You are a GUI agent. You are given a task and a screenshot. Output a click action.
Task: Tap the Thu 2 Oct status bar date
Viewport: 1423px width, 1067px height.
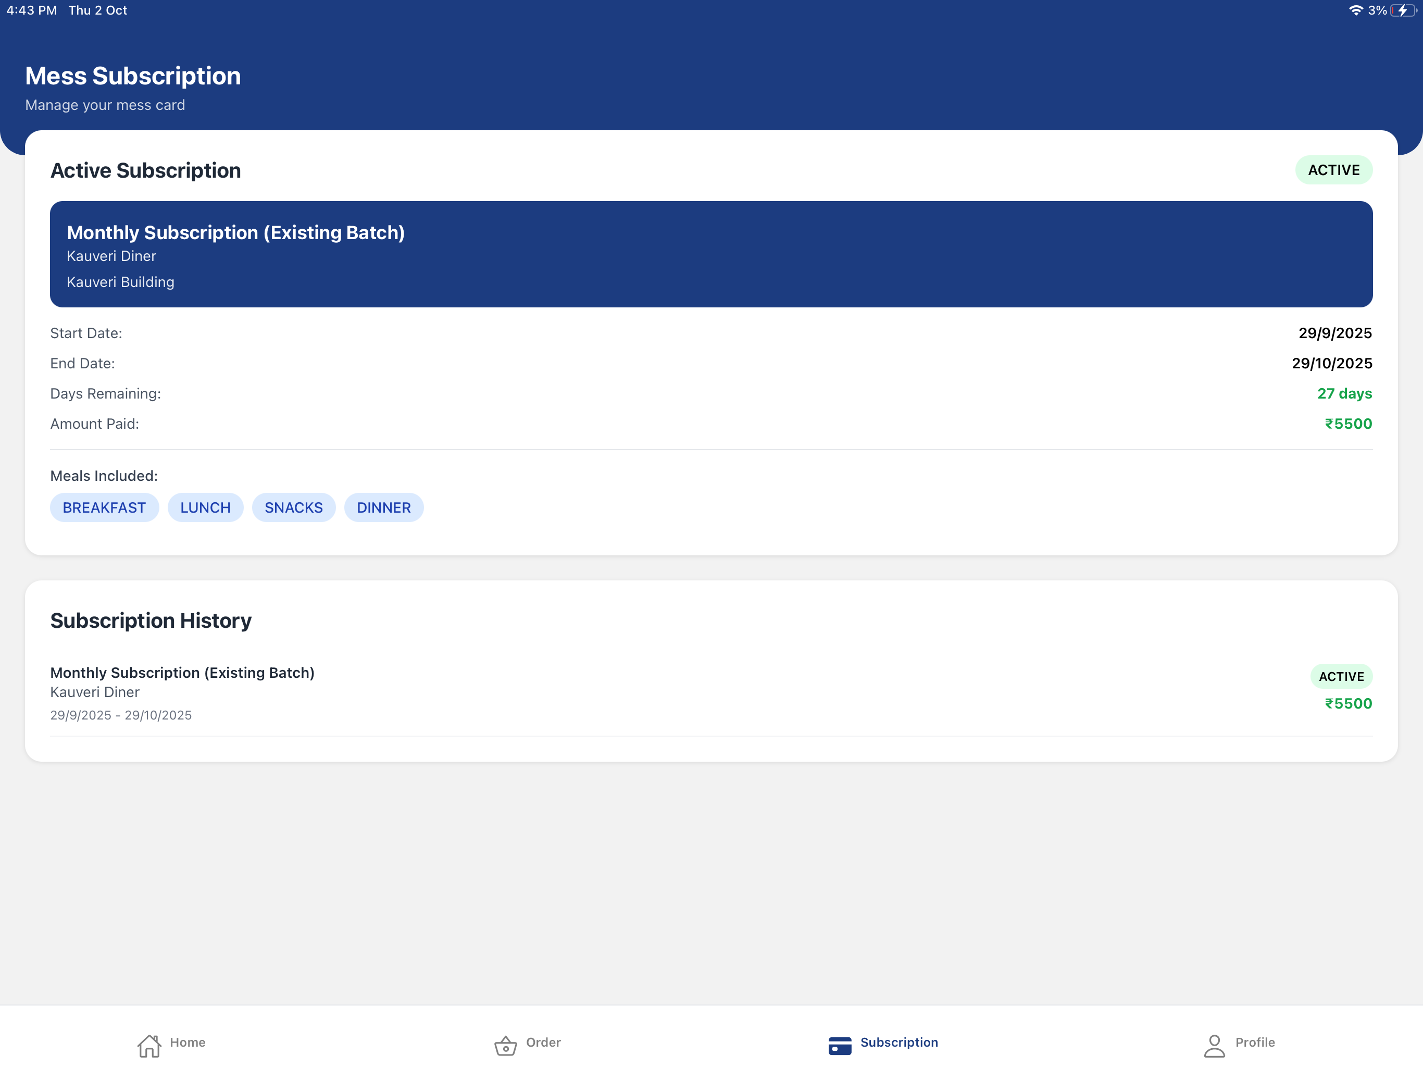(x=98, y=10)
